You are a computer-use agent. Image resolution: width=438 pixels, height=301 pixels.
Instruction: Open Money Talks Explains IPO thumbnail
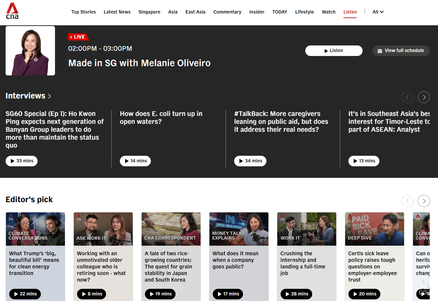[x=239, y=229]
